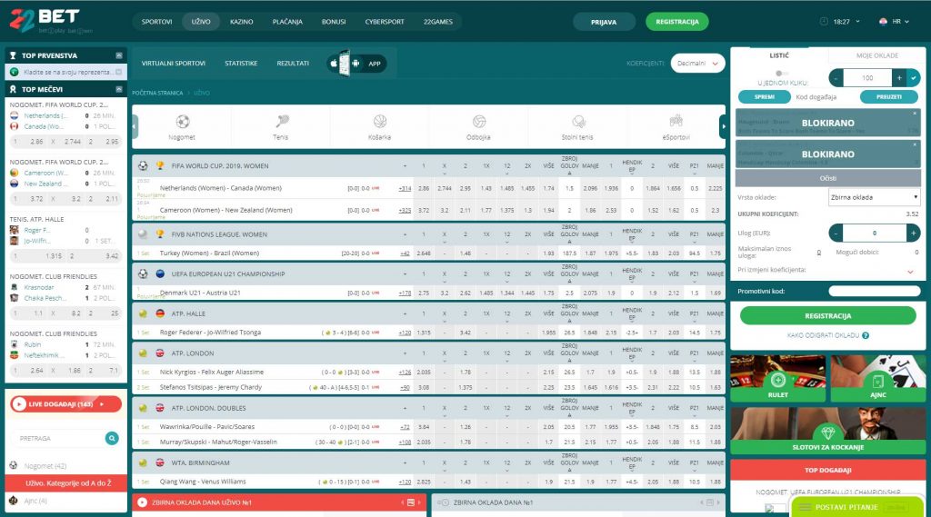Select the Košarka basketball sport icon
Image resolution: width=931 pixels, height=517 pixels.
click(x=380, y=122)
